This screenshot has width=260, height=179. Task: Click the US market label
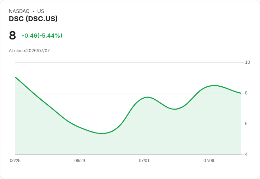(x=41, y=11)
